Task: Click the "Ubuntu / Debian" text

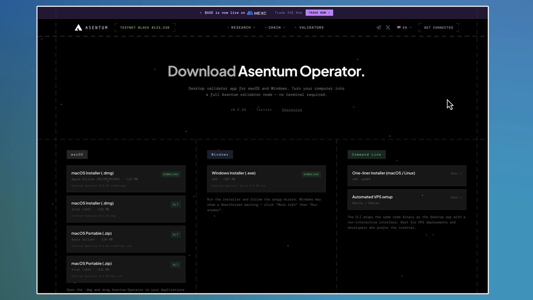Action: (x=366, y=203)
